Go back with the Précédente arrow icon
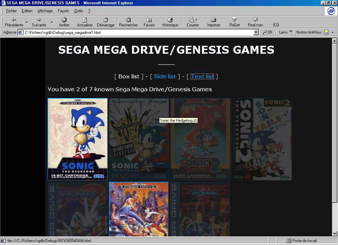This screenshot has width=338, height=245. [x=14, y=19]
